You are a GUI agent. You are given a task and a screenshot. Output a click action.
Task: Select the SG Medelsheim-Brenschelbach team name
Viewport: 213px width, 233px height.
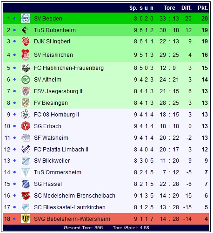pos(74,196)
